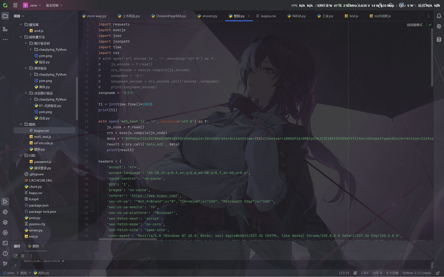Viewport: 444px width, 277px height.
Task: Collapse the 闪职 folder
Action: point(21,156)
